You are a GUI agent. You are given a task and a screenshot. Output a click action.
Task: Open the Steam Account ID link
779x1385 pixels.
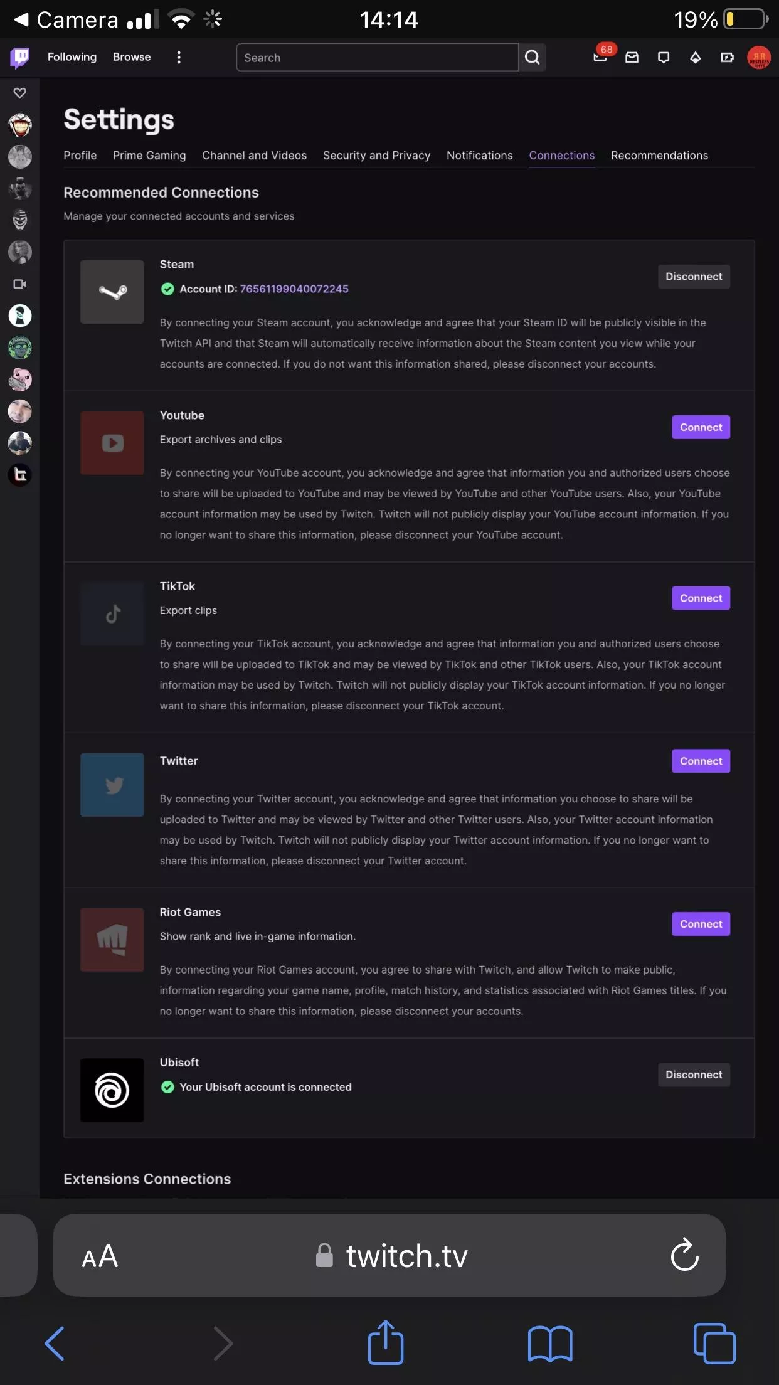tap(294, 289)
